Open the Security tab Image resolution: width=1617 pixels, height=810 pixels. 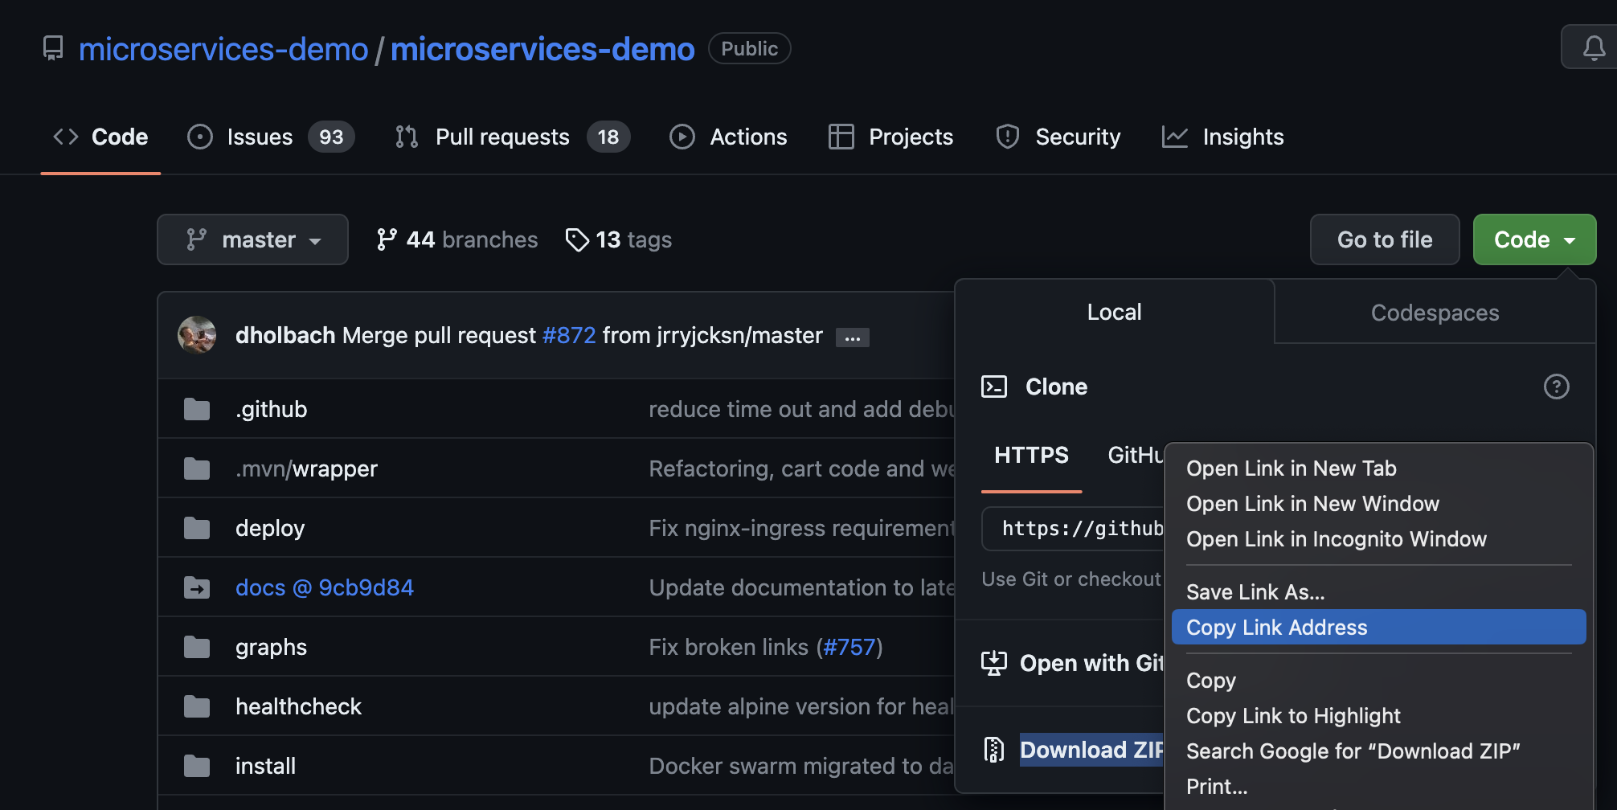click(1058, 137)
